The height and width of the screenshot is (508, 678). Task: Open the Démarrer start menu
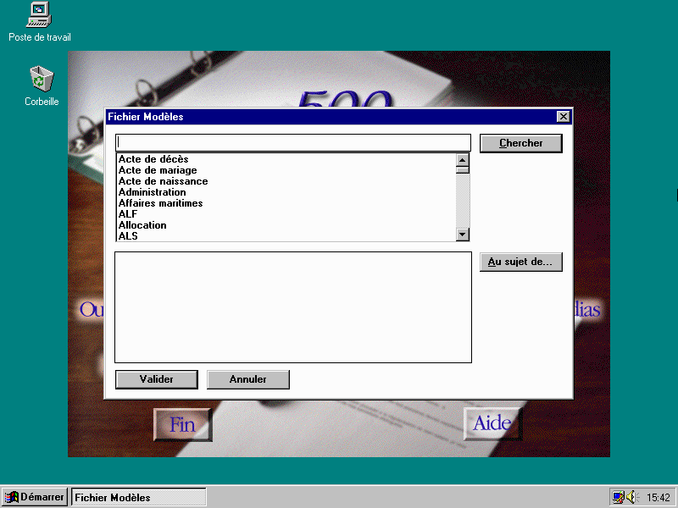click(34, 497)
